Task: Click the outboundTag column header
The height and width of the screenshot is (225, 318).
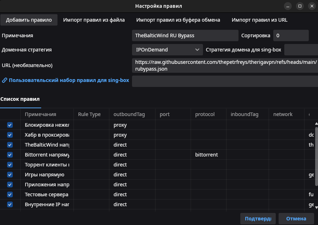Action: [x=129, y=114]
